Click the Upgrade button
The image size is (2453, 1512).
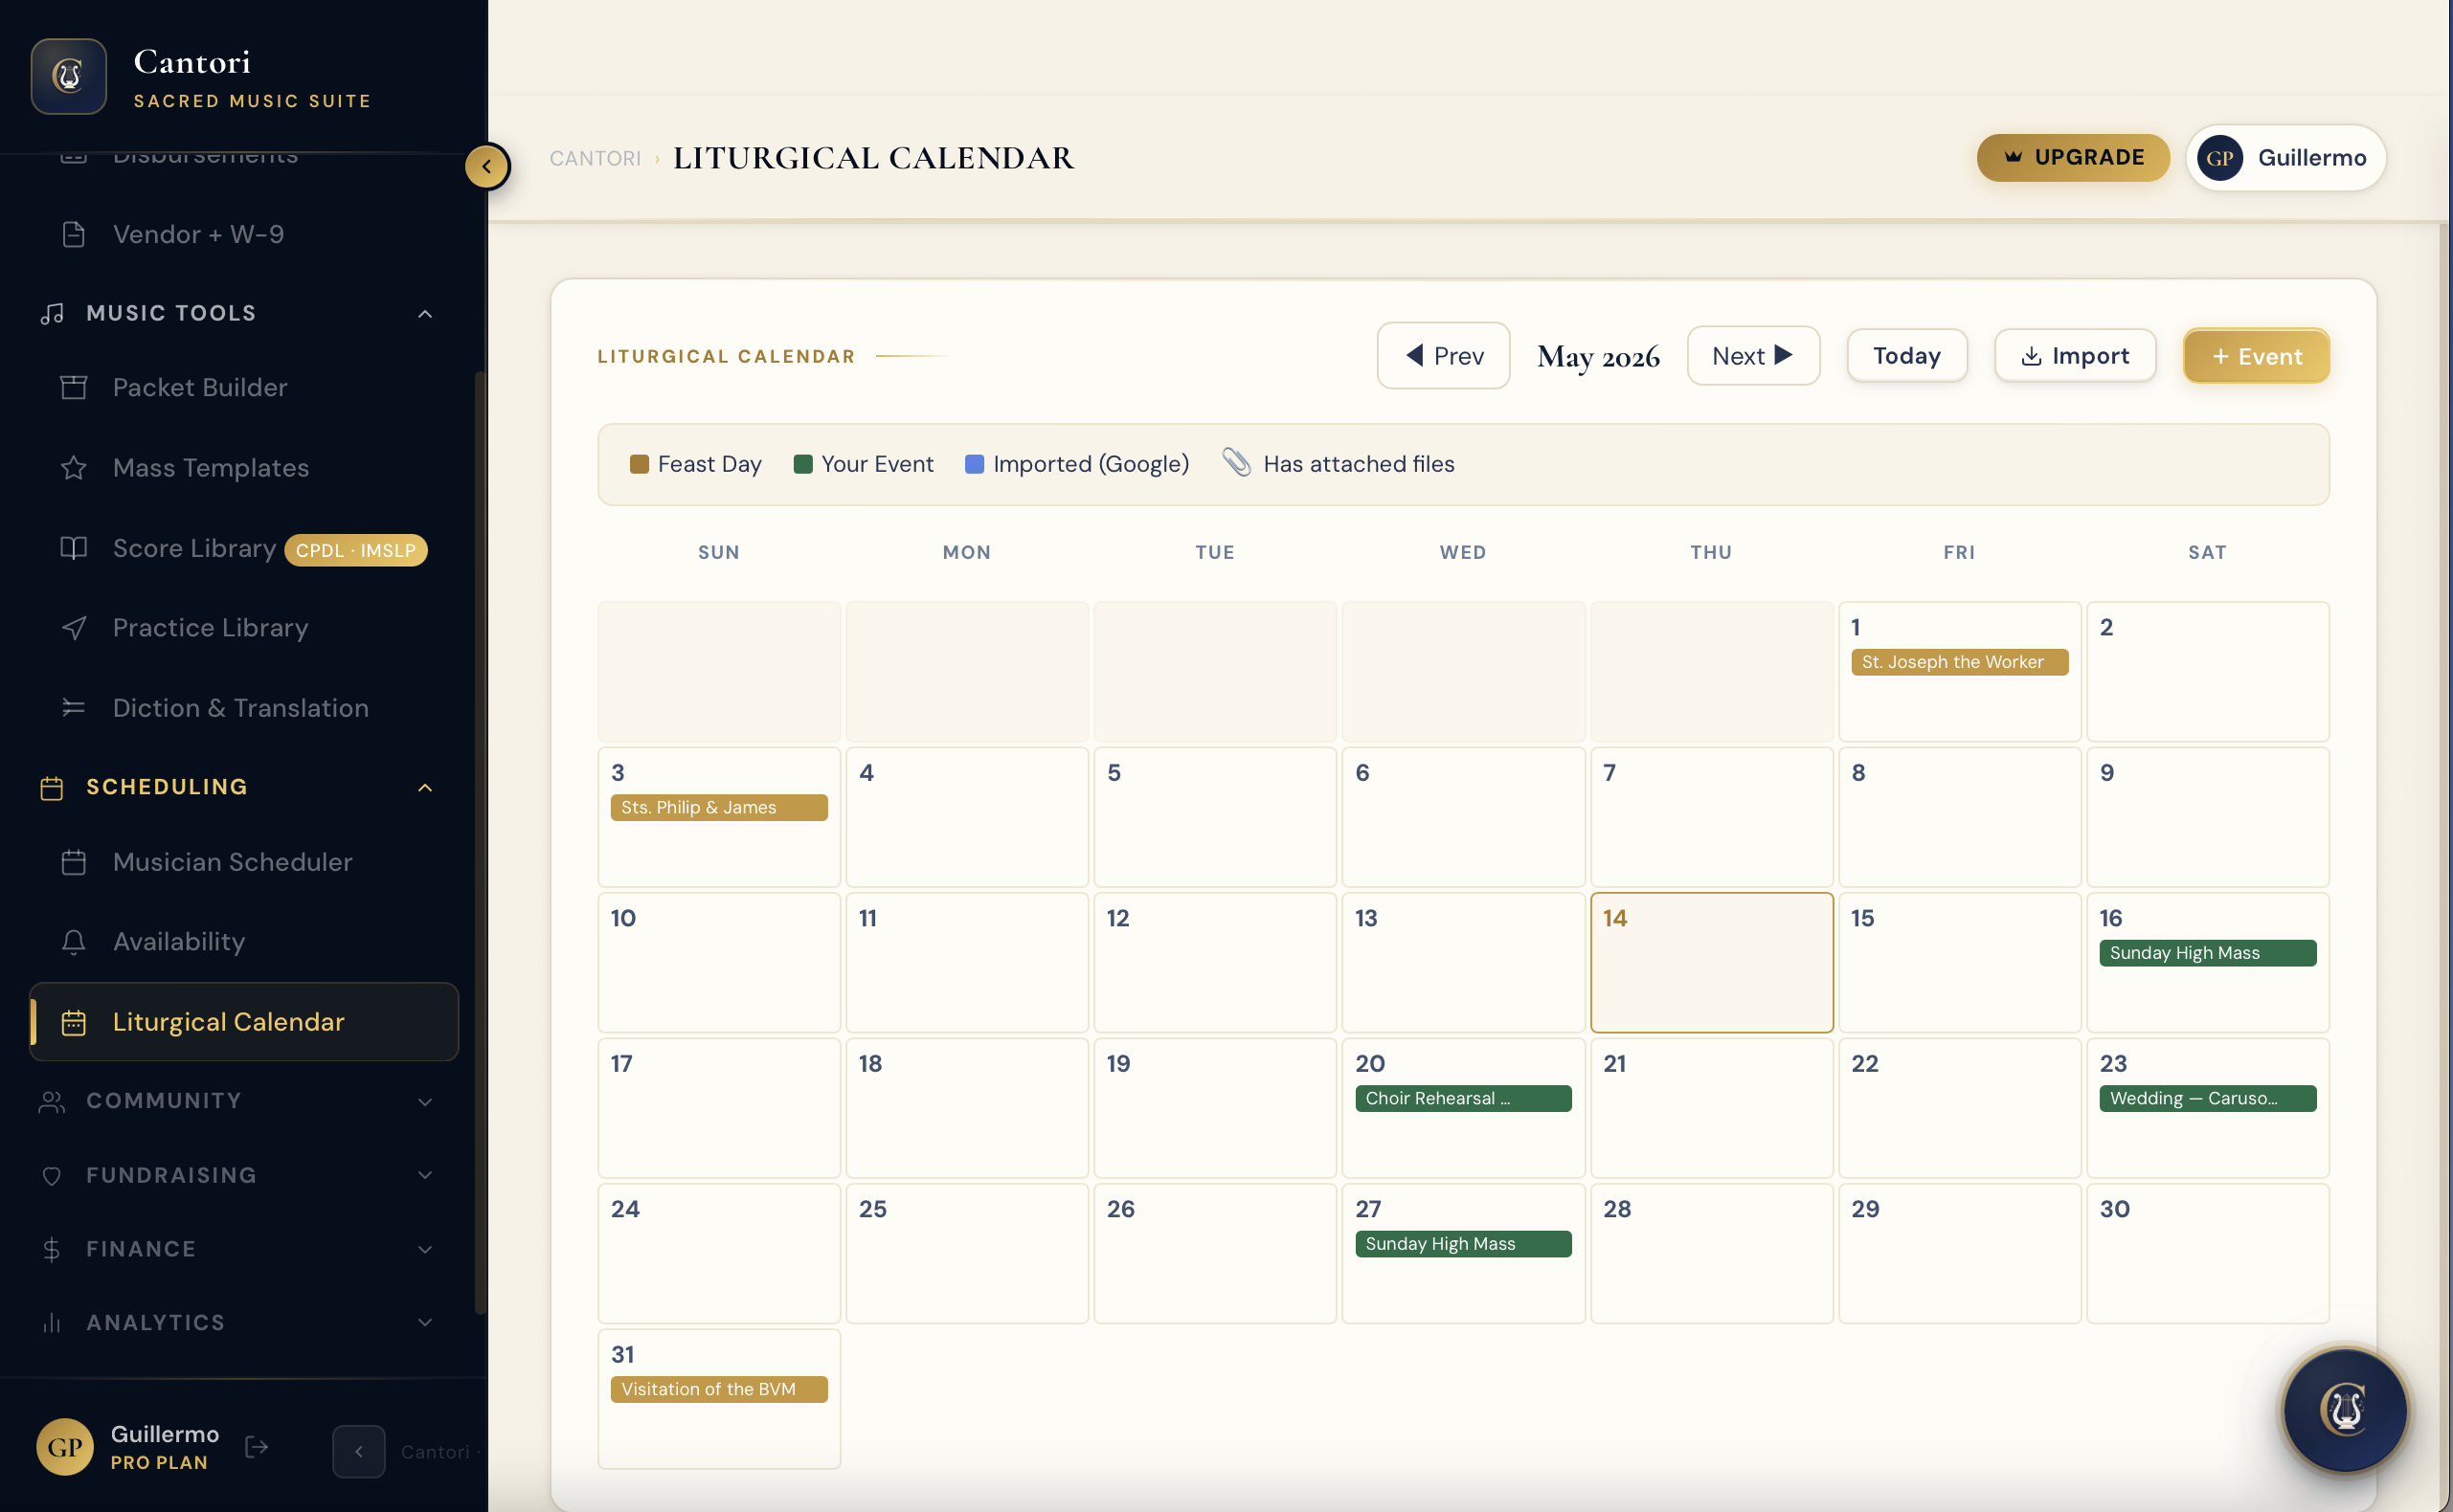[2072, 158]
